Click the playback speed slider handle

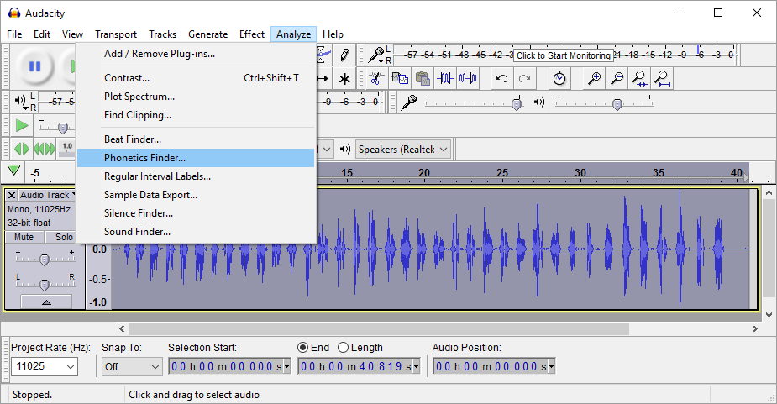tap(62, 128)
